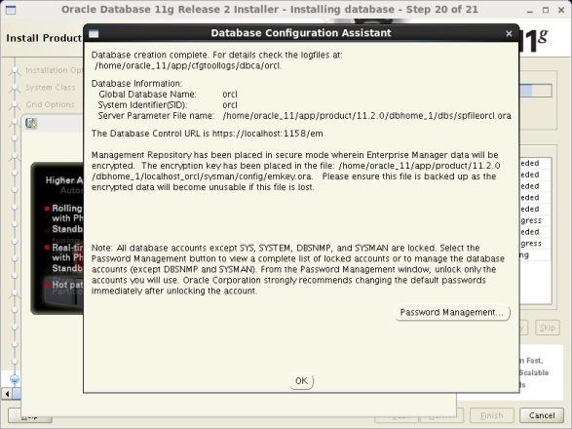Minimize the Oracle installer window
This screenshot has width=572, height=429.
pos(530,10)
